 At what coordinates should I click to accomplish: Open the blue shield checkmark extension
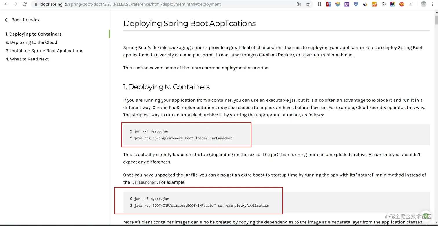pyautogui.click(x=356, y=4)
